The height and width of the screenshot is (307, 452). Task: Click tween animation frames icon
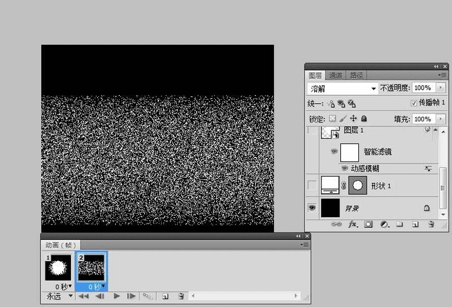[147, 296]
